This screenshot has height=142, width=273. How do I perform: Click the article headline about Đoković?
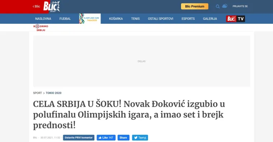(129, 115)
